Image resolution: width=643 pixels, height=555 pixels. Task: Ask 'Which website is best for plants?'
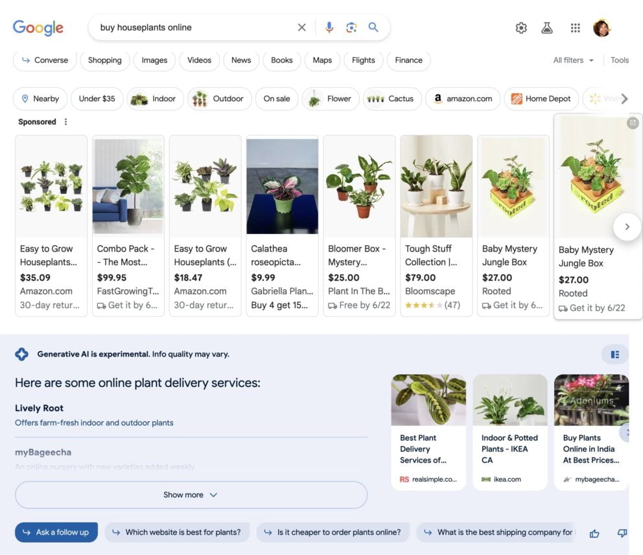177,532
